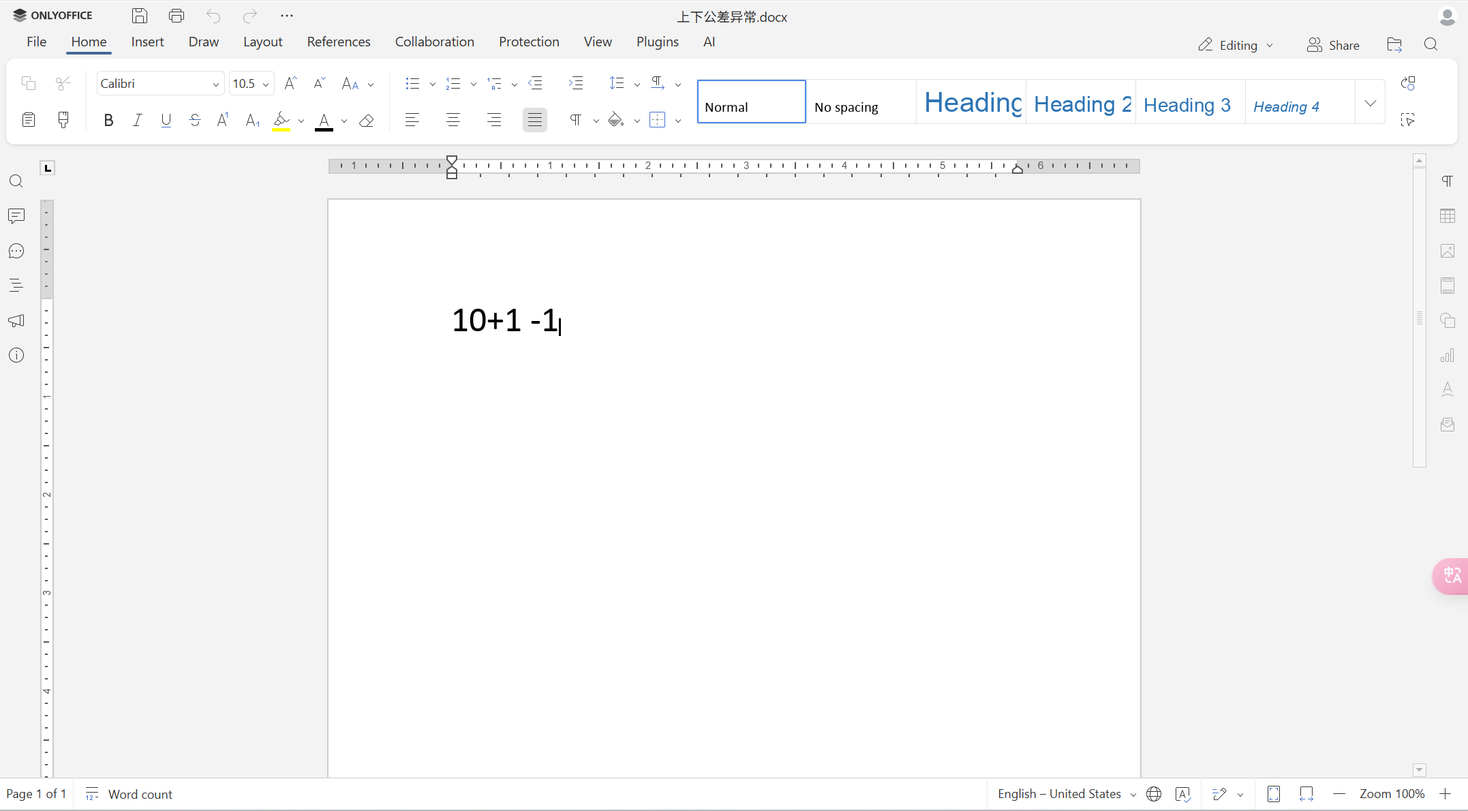The height and width of the screenshot is (811, 1468).
Task: Open the References tab
Action: (338, 42)
